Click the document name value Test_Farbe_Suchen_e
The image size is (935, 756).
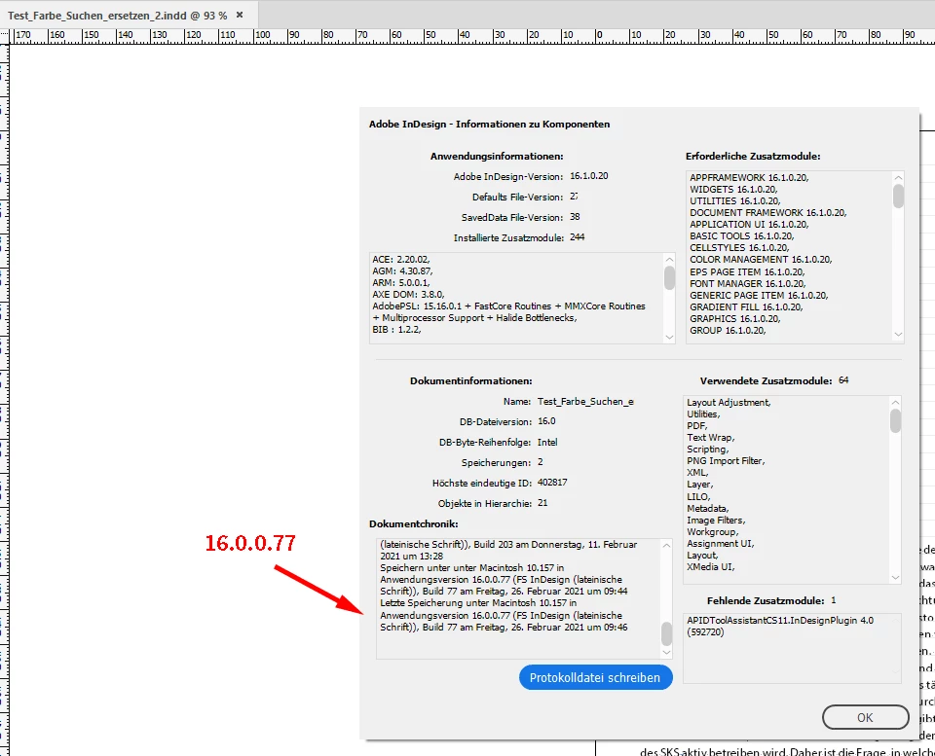(x=585, y=402)
